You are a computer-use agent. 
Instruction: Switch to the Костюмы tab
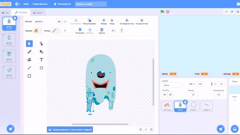[x=21, y=12]
